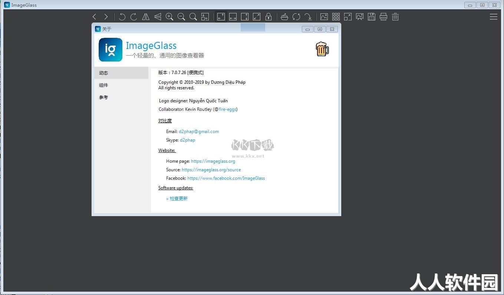Open the Facebook ImageGlass page link
The width and height of the screenshot is (504, 295).
click(226, 178)
